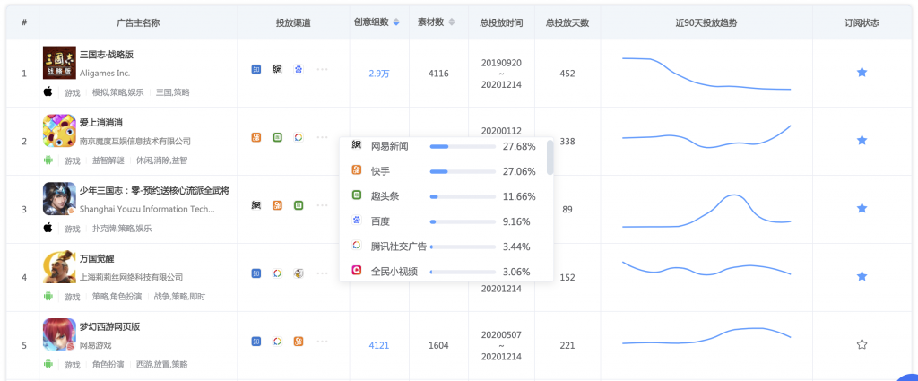Click Qutoutiao channel icon in 少年三国志 row
The height and width of the screenshot is (381, 918).
pyautogui.click(x=299, y=205)
